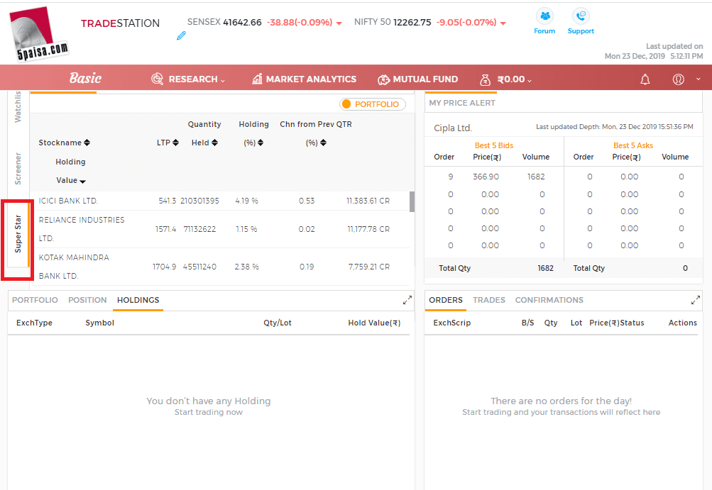Click the money bag funds icon
Image resolution: width=712 pixels, height=490 pixels.
click(x=485, y=79)
